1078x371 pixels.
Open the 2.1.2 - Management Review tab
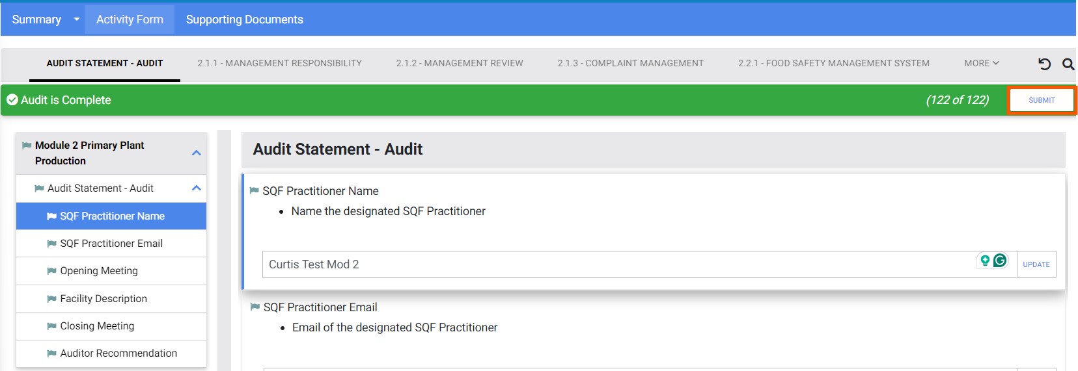tap(459, 63)
